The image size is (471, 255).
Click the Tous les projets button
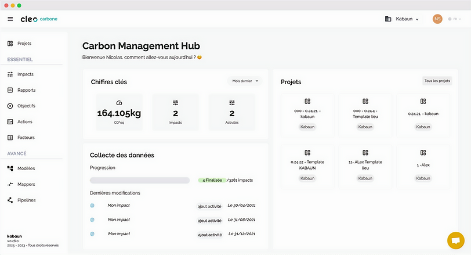click(x=437, y=81)
